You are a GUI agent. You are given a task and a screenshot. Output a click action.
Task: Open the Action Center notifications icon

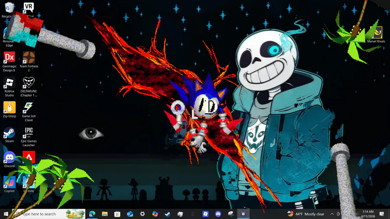click(382, 214)
